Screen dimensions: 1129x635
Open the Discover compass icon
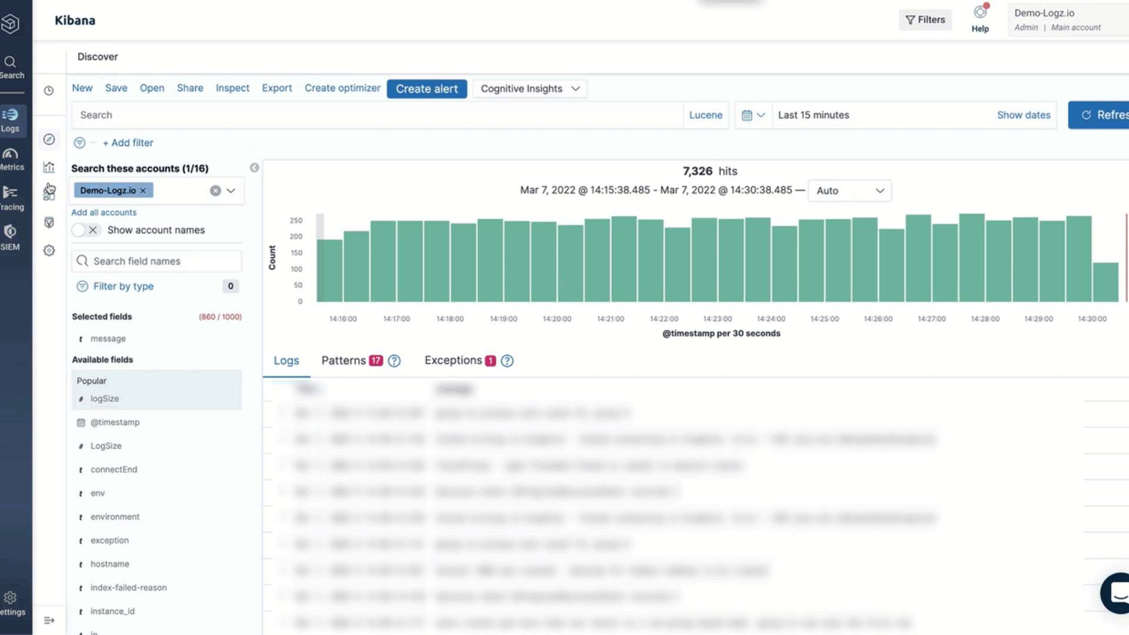(x=49, y=139)
